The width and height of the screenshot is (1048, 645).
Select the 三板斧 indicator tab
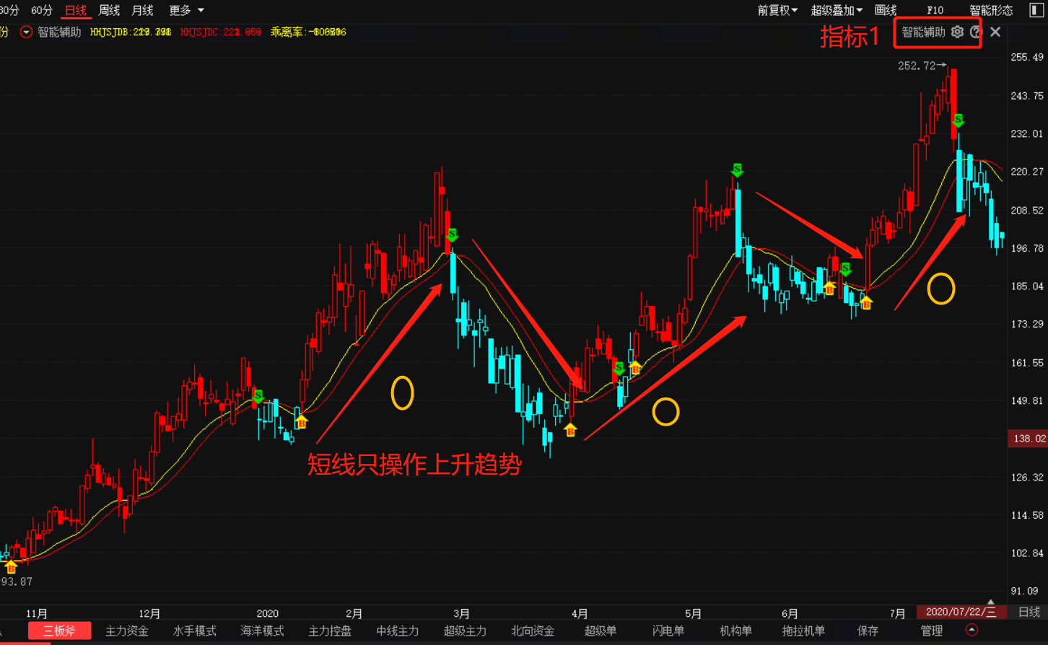coord(60,631)
